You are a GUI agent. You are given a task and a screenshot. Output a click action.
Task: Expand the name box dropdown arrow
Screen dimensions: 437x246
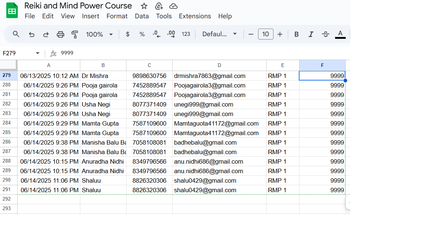pyautogui.click(x=37, y=53)
